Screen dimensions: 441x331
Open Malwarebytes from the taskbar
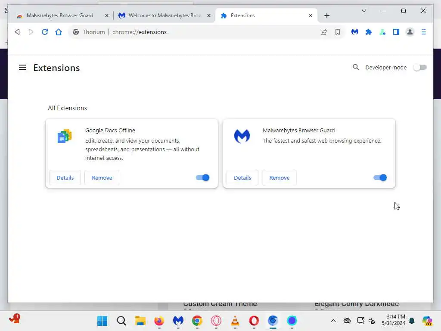(178, 321)
